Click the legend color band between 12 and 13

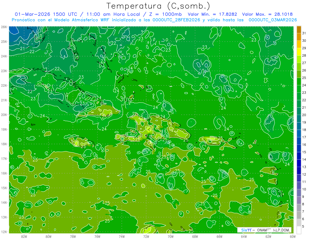tap(299, 171)
